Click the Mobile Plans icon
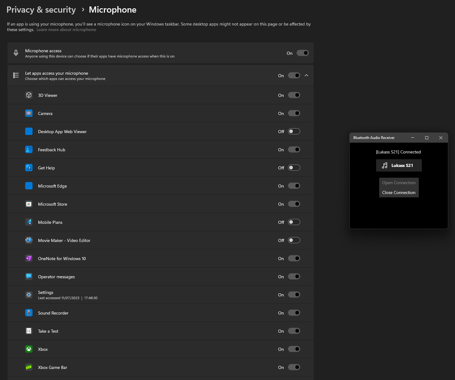This screenshot has width=455, height=380. click(x=29, y=222)
